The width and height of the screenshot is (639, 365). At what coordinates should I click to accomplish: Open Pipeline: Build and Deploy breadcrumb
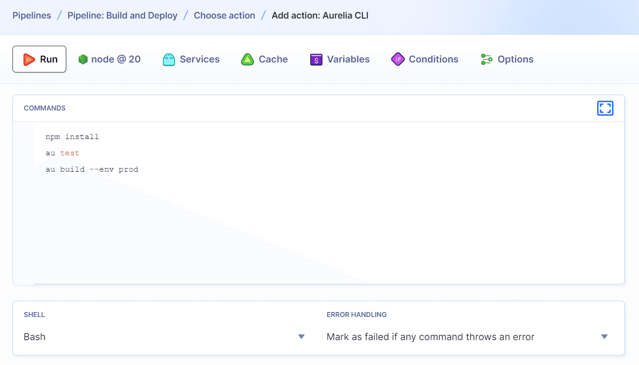point(123,15)
